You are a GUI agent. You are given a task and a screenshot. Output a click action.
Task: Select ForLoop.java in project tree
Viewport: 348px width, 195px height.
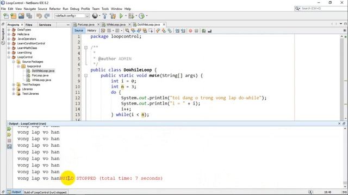click(x=40, y=75)
